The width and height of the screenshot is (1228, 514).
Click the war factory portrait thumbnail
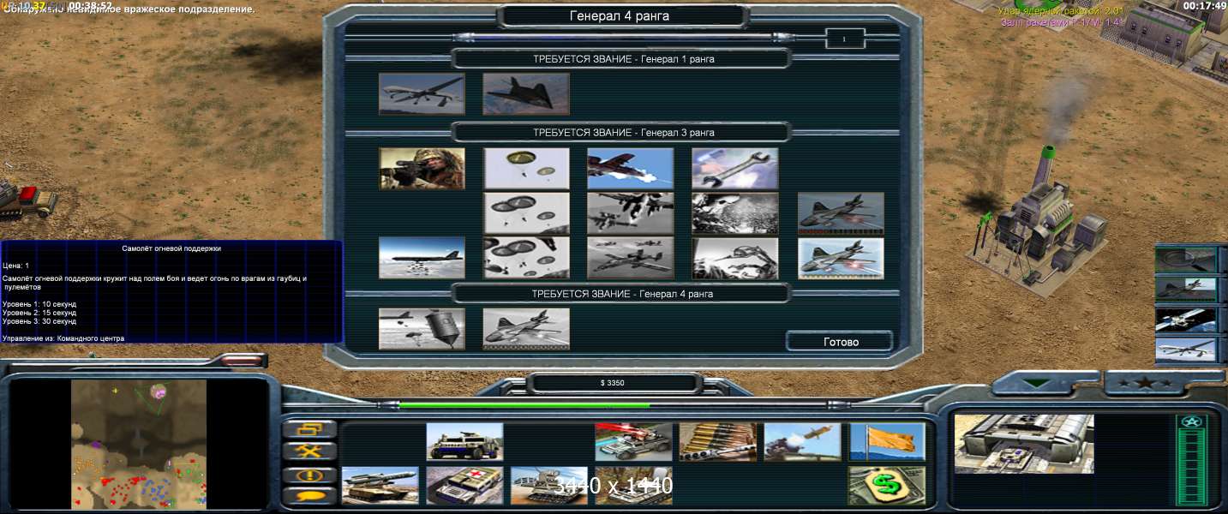tap(1024, 444)
